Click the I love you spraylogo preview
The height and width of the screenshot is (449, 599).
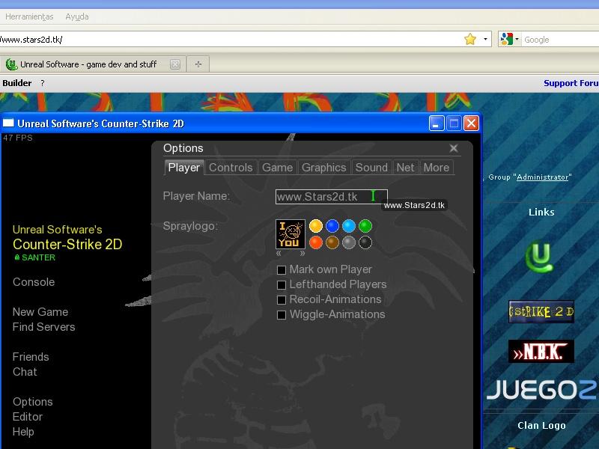pos(291,234)
